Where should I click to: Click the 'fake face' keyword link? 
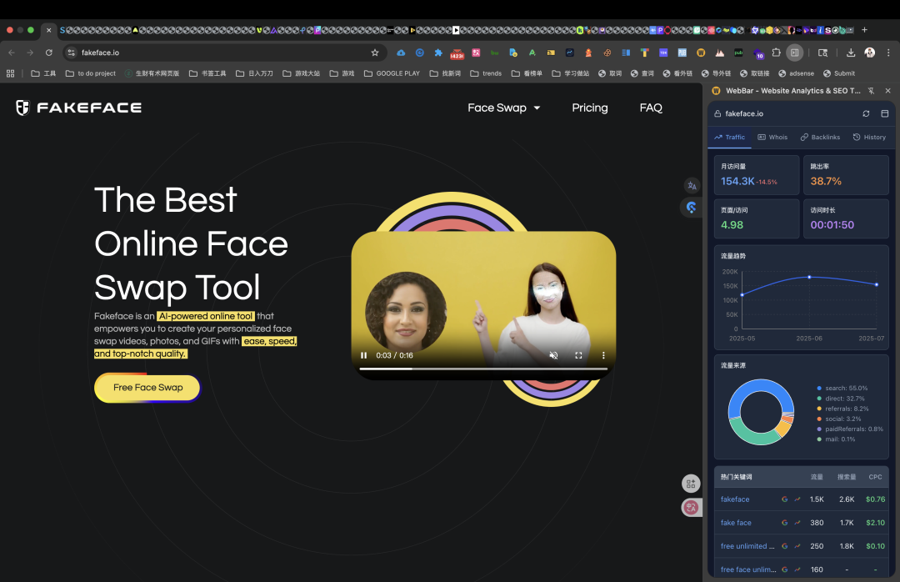click(736, 523)
